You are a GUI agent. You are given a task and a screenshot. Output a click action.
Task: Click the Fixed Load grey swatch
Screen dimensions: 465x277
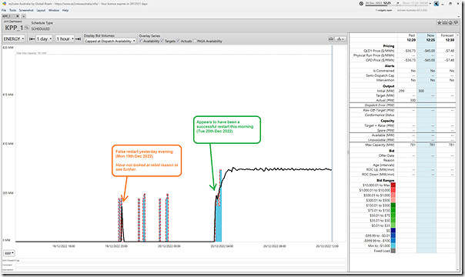393,251
